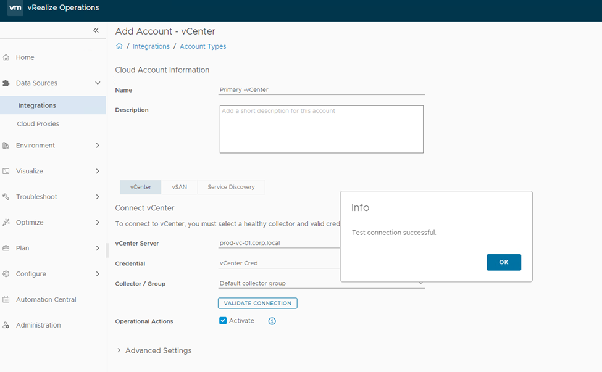The height and width of the screenshot is (372, 602).
Task: Collapse the Data Sources menu chevron
Action: (x=98, y=83)
